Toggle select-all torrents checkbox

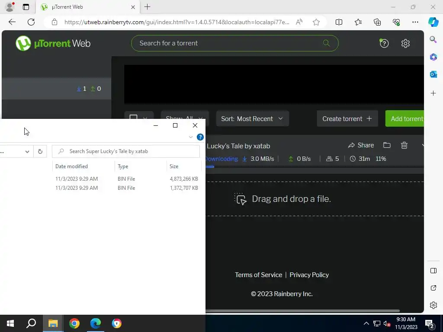(133, 118)
